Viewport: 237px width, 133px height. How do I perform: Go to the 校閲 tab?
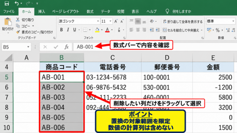121,11
